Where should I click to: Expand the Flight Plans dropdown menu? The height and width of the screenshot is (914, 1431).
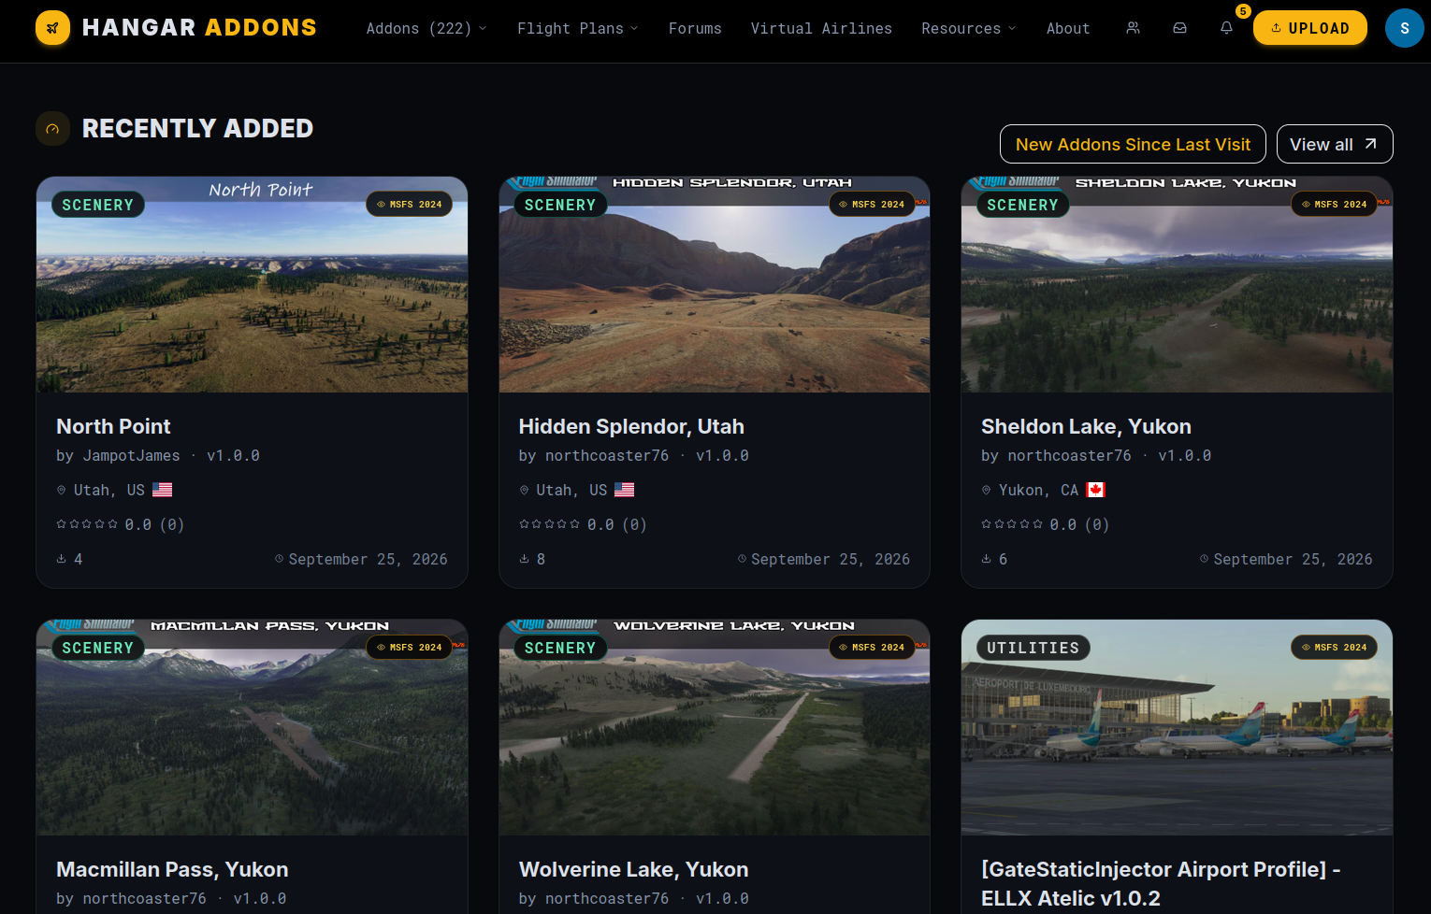[578, 28]
